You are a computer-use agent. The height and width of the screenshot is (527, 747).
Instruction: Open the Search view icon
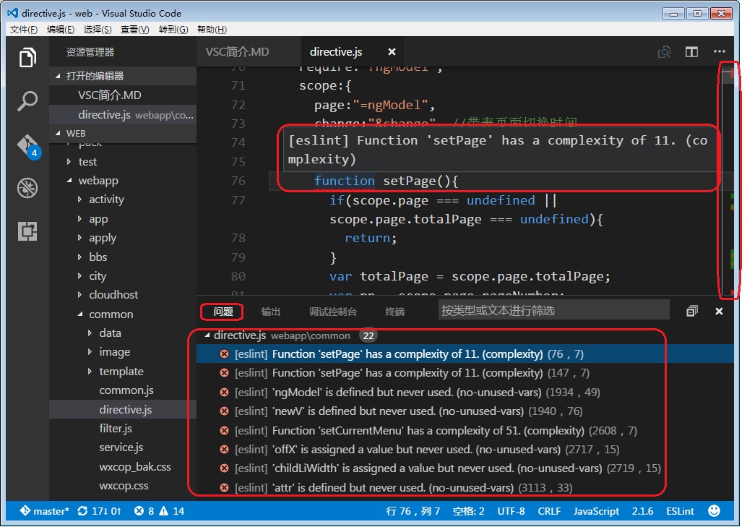[27, 100]
